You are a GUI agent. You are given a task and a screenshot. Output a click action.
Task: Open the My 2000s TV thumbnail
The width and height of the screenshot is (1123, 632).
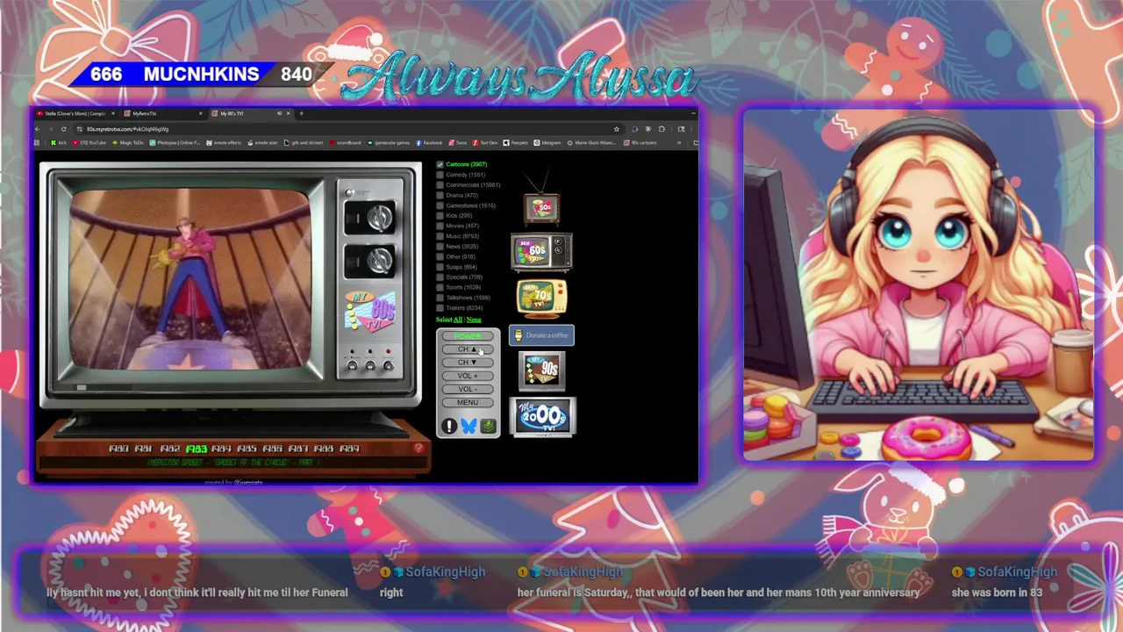coord(542,418)
